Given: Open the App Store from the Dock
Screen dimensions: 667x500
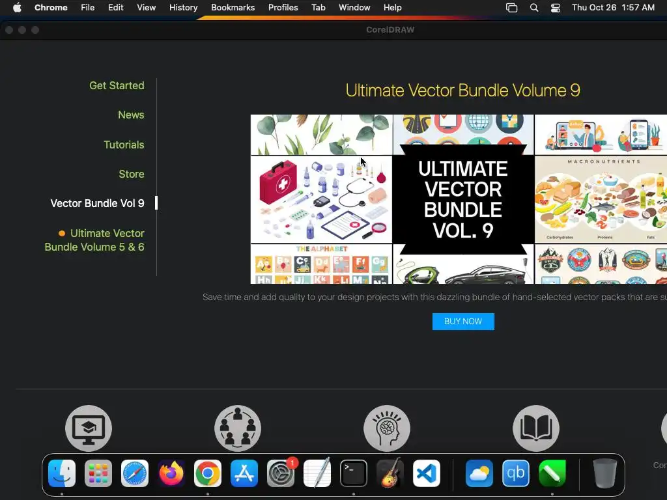Looking at the screenshot, I should point(244,473).
